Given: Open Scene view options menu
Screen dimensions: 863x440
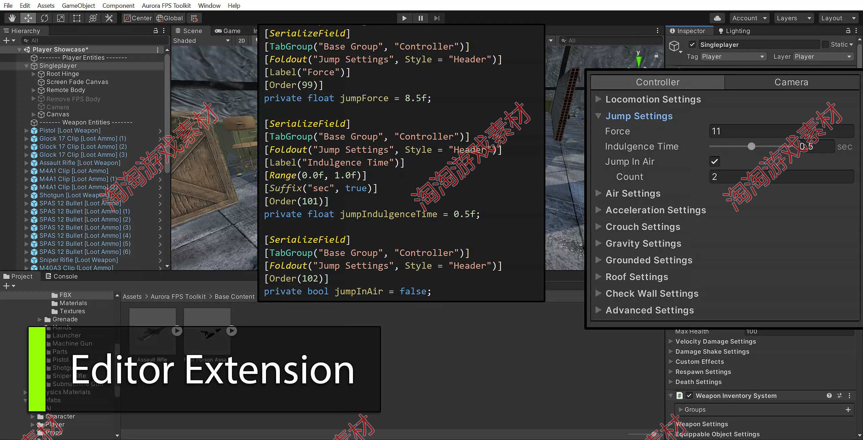Looking at the screenshot, I should tap(657, 31).
